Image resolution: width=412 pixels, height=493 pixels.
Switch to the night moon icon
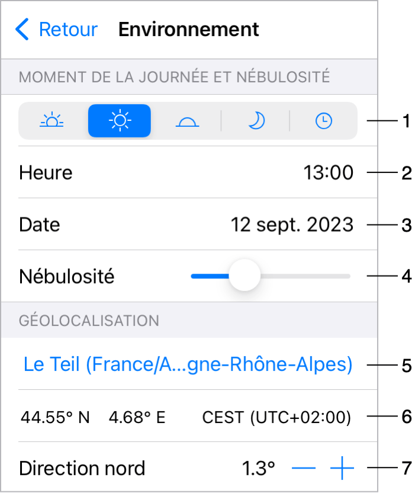(256, 121)
